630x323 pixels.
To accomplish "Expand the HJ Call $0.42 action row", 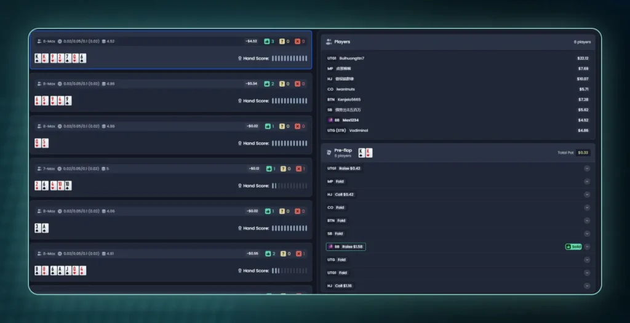I will (587, 194).
